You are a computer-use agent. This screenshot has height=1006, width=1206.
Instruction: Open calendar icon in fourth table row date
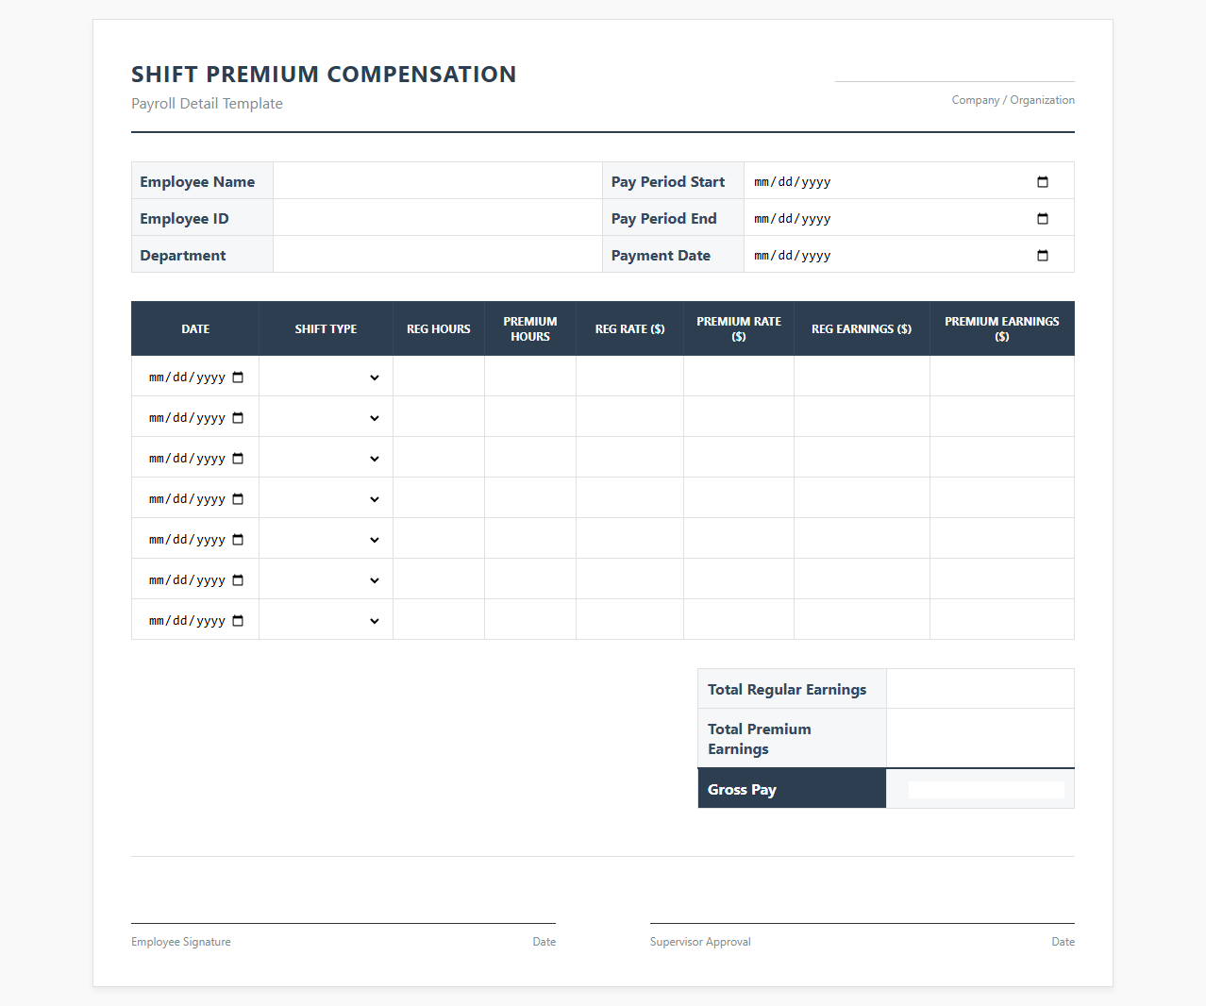pyautogui.click(x=238, y=498)
